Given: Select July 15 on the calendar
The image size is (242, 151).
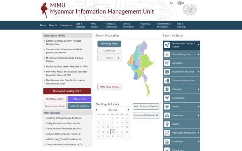Looking at the screenshot, I should tap(113, 127).
